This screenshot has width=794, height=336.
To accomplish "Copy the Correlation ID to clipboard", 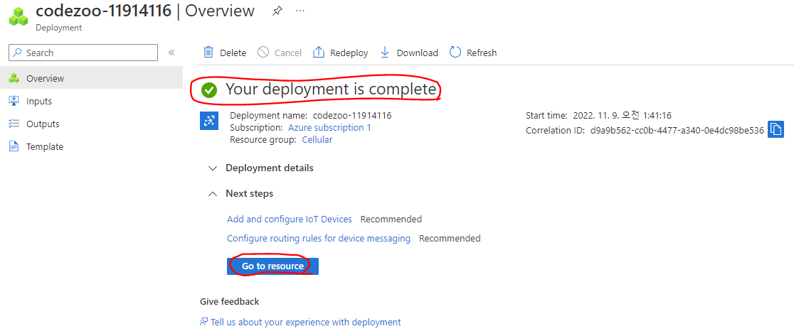I will pyautogui.click(x=776, y=130).
